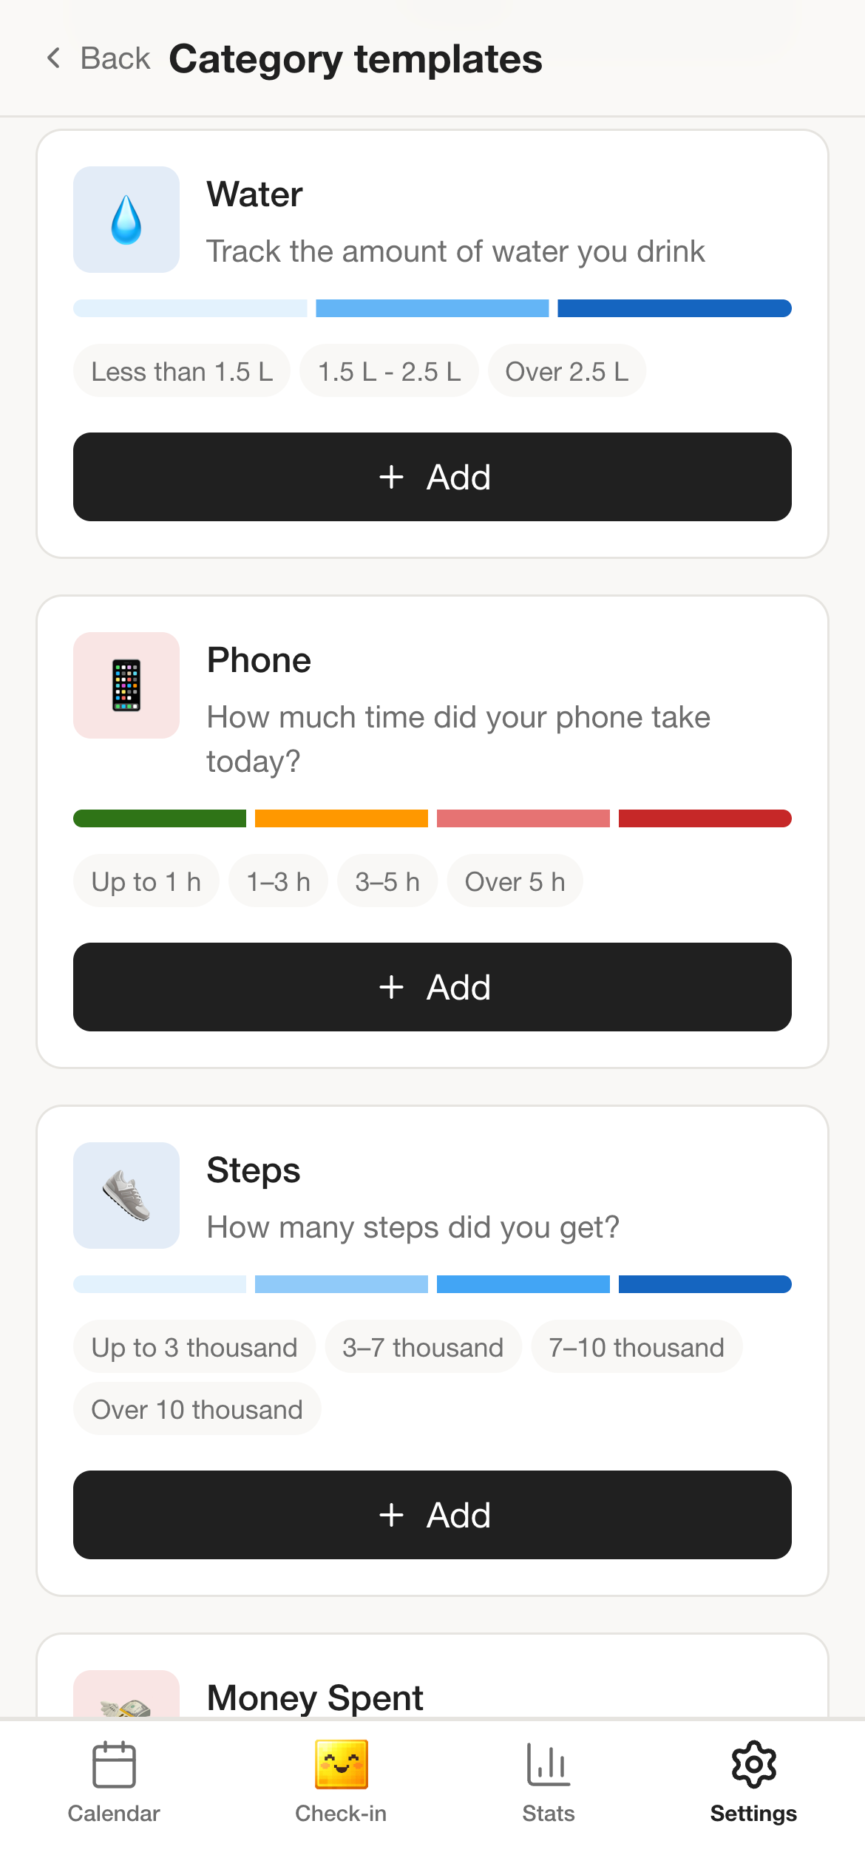Click the phone emoji icon on Phone card
The height and width of the screenshot is (1872, 865).
[126, 685]
